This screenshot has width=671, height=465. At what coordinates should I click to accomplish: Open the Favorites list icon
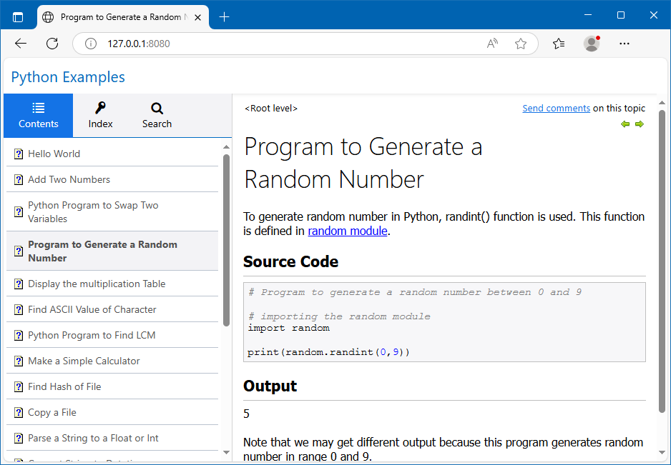(559, 44)
